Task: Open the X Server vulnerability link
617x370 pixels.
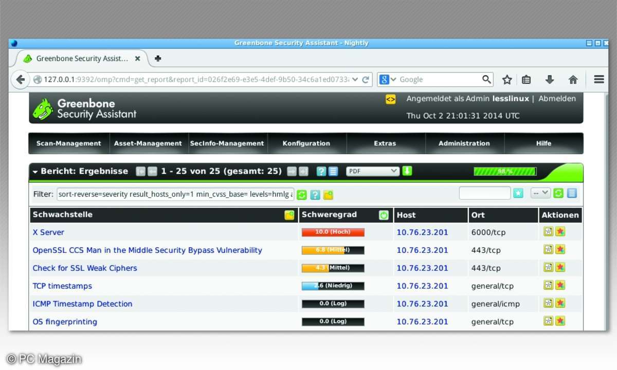Action: 48,232
